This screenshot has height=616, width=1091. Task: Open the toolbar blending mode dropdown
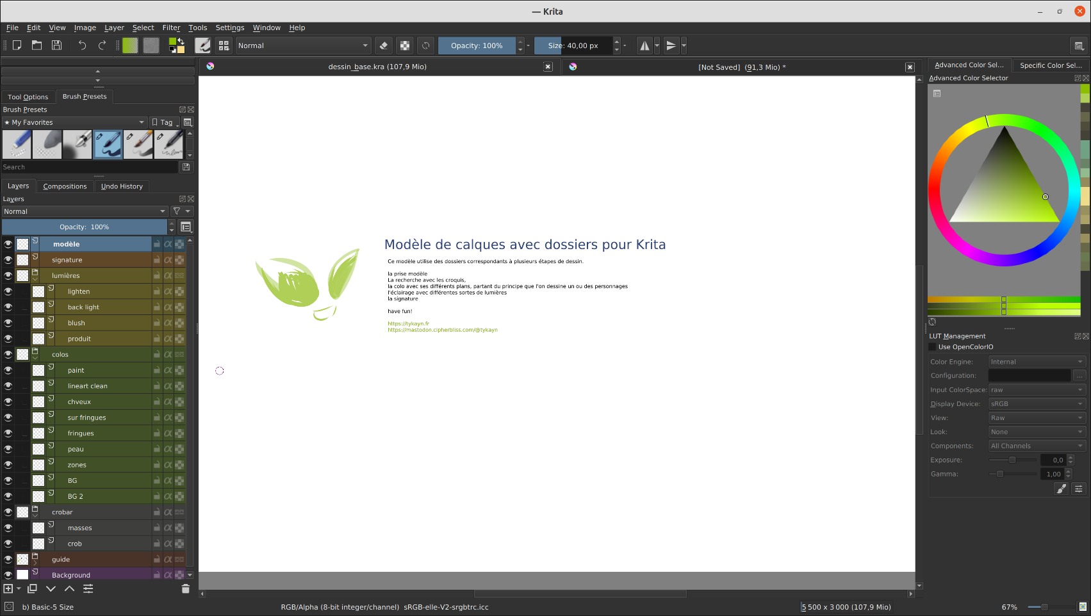coord(303,45)
